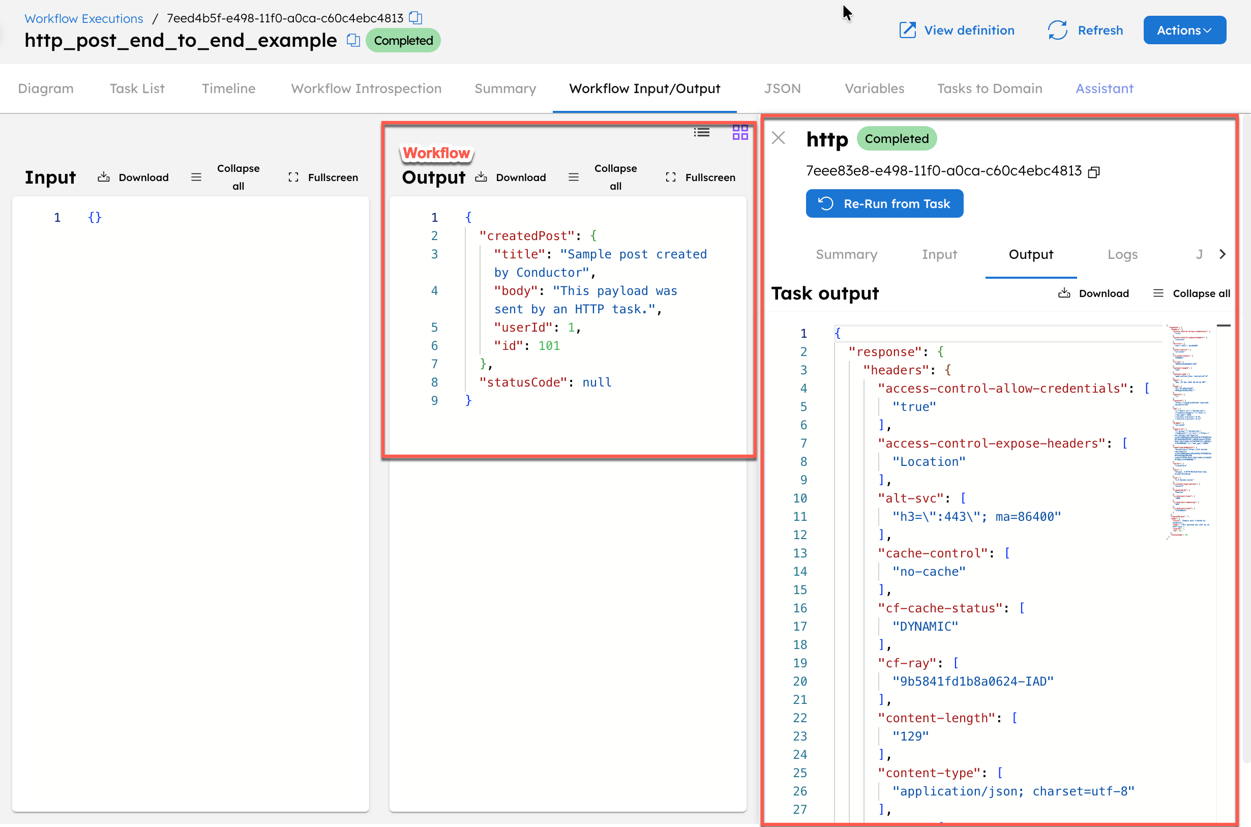Screen dimensions: 1251x827
Task: Open the Actions dropdown
Action: pyautogui.click(x=1184, y=30)
